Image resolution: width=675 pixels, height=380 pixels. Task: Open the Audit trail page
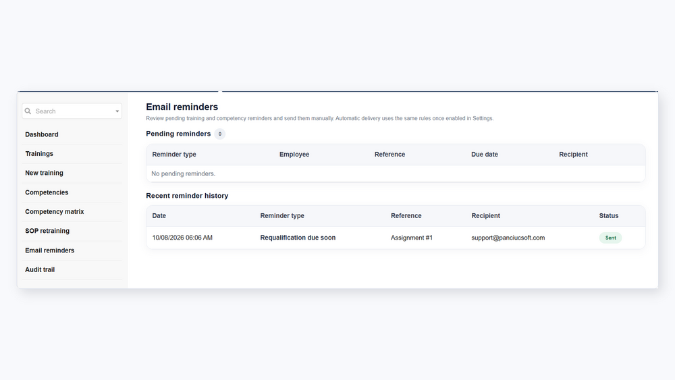(40, 269)
